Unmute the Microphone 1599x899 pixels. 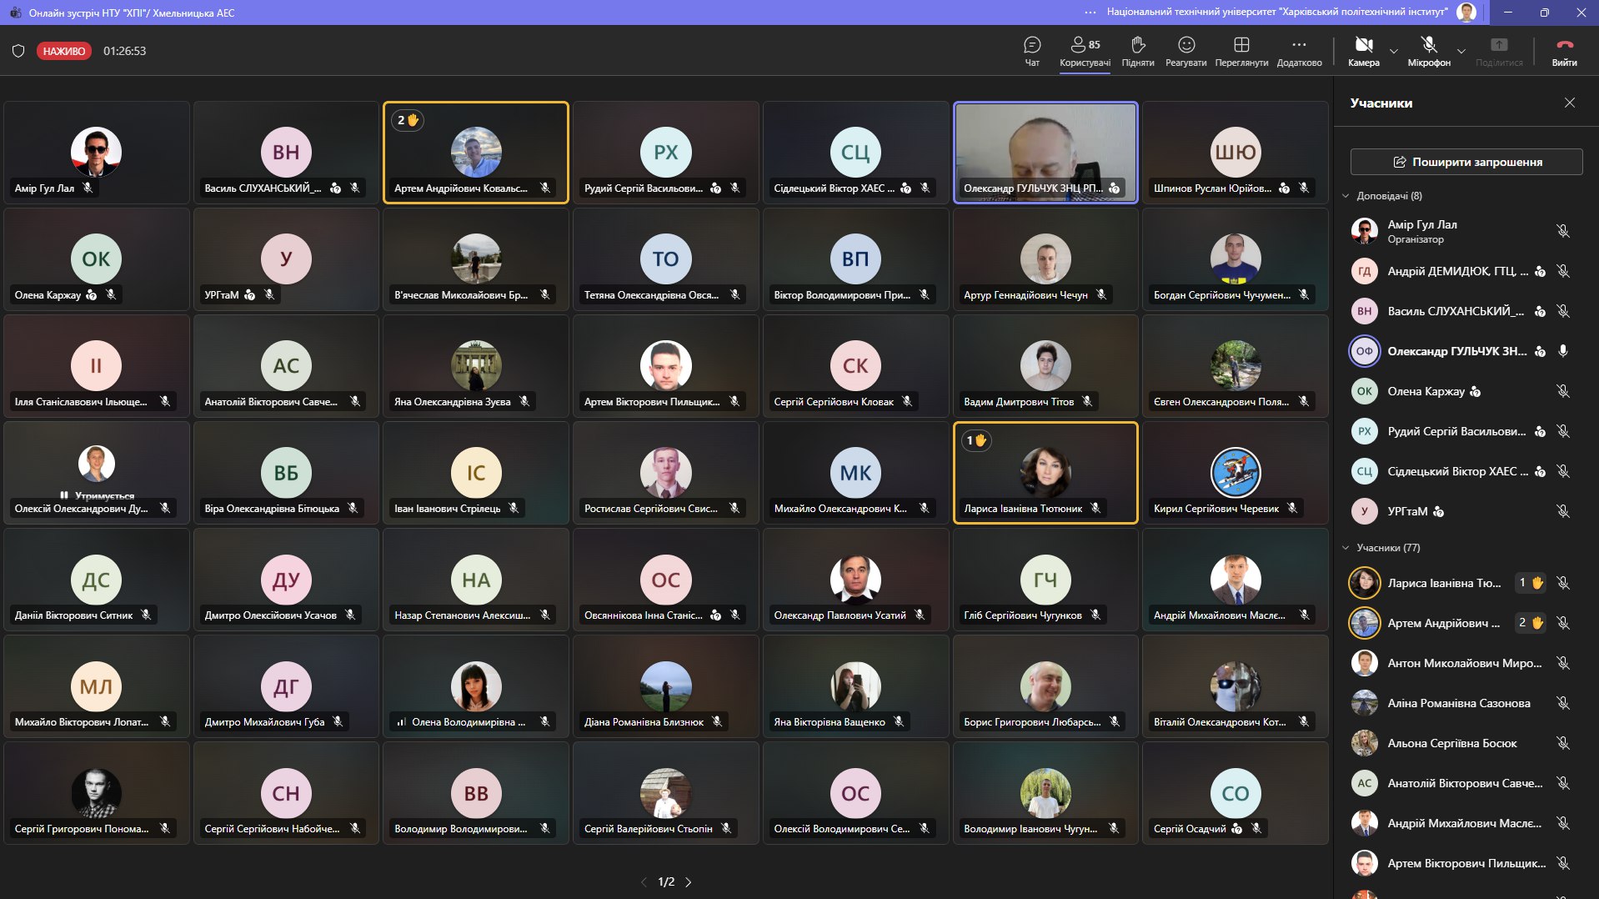[x=1428, y=50]
